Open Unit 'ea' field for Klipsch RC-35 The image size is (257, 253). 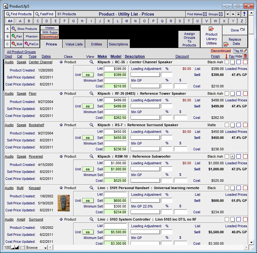88,75
